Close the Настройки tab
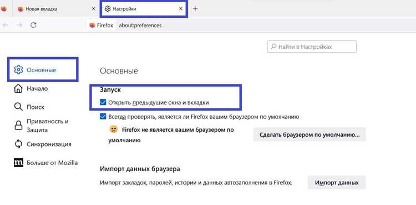Screen dimensions: 416x205 [181, 9]
